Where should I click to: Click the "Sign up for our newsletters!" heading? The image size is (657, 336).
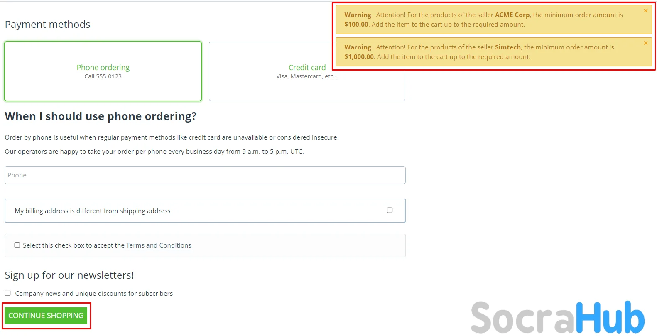[x=69, y=275]
